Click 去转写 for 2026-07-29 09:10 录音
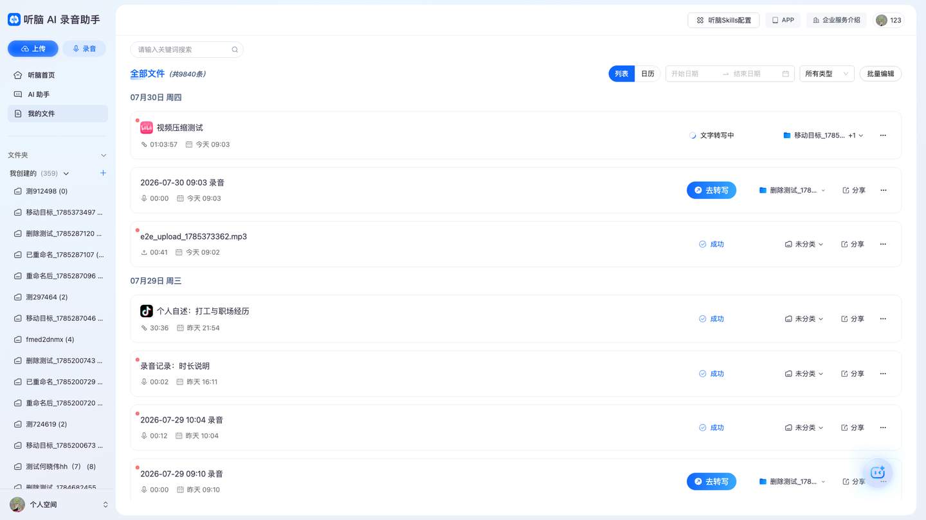Image resolution: width=926 pixels, height=520 pixels. (x=711, y=481)
